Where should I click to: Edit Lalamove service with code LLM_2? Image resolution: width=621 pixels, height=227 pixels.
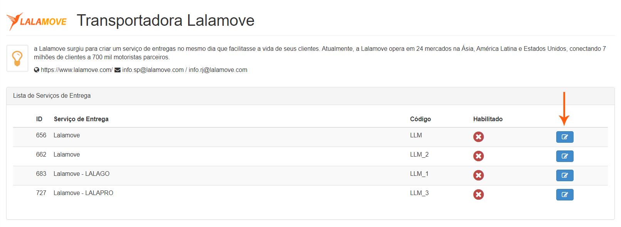coord(564,156)
